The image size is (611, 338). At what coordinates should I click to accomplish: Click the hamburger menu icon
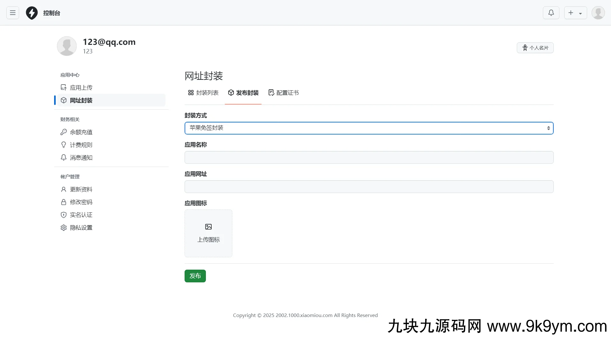(13, 13)
